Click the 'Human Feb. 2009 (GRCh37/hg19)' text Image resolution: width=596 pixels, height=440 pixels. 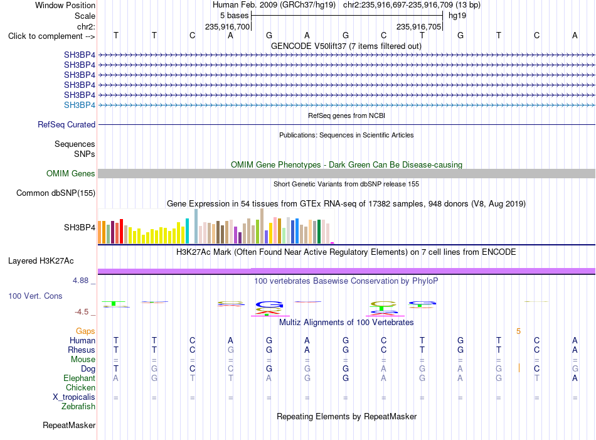tap(274, 5)
